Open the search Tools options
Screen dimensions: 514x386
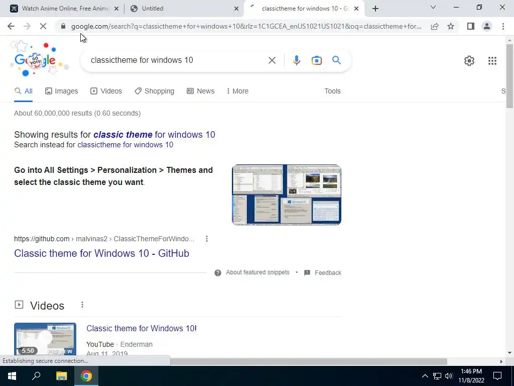click(x=332, y=91)
